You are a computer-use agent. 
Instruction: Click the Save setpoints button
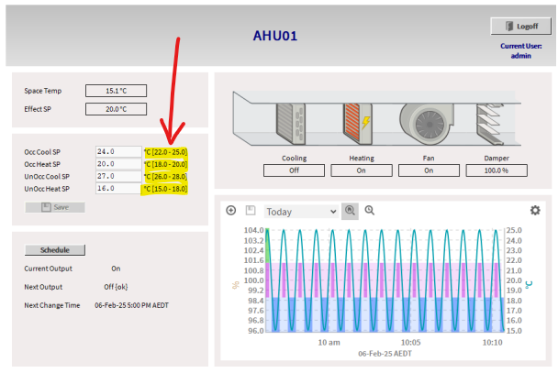[55, 207]
